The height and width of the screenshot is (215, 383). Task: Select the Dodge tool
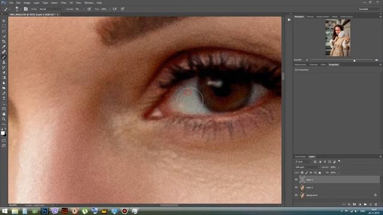[x=4, y=88]
